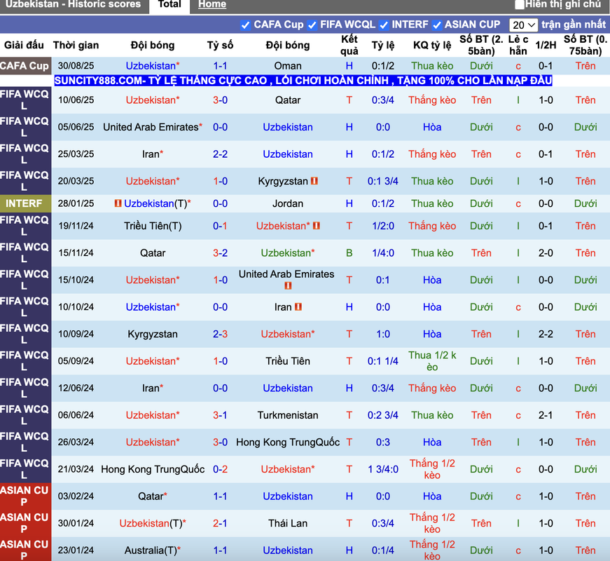This screenshot has width=610, height=561.
Task: Open Triều Tiên(T) link in 19/11/24 row
Action: [x=153, y=226]
